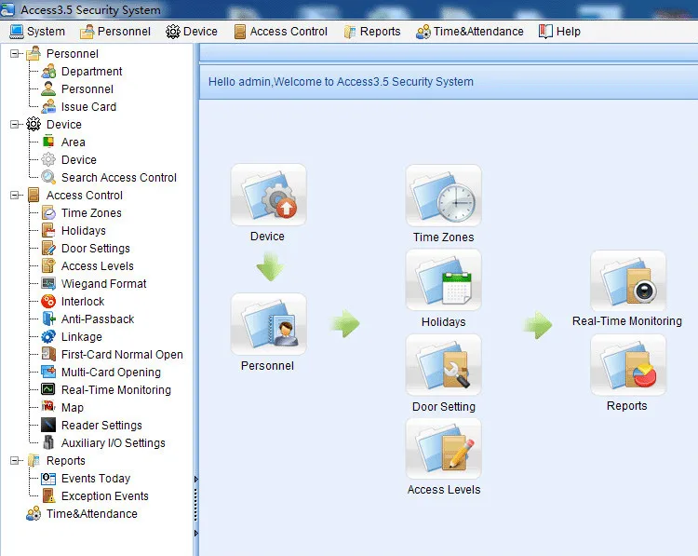Open the Access Control menu in the menu bar
Screen dimensions: 698x556
pyautogui.click(x=281, y=32)
